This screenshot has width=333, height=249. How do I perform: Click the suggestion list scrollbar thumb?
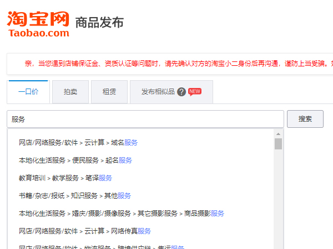[x=278, y=144]
